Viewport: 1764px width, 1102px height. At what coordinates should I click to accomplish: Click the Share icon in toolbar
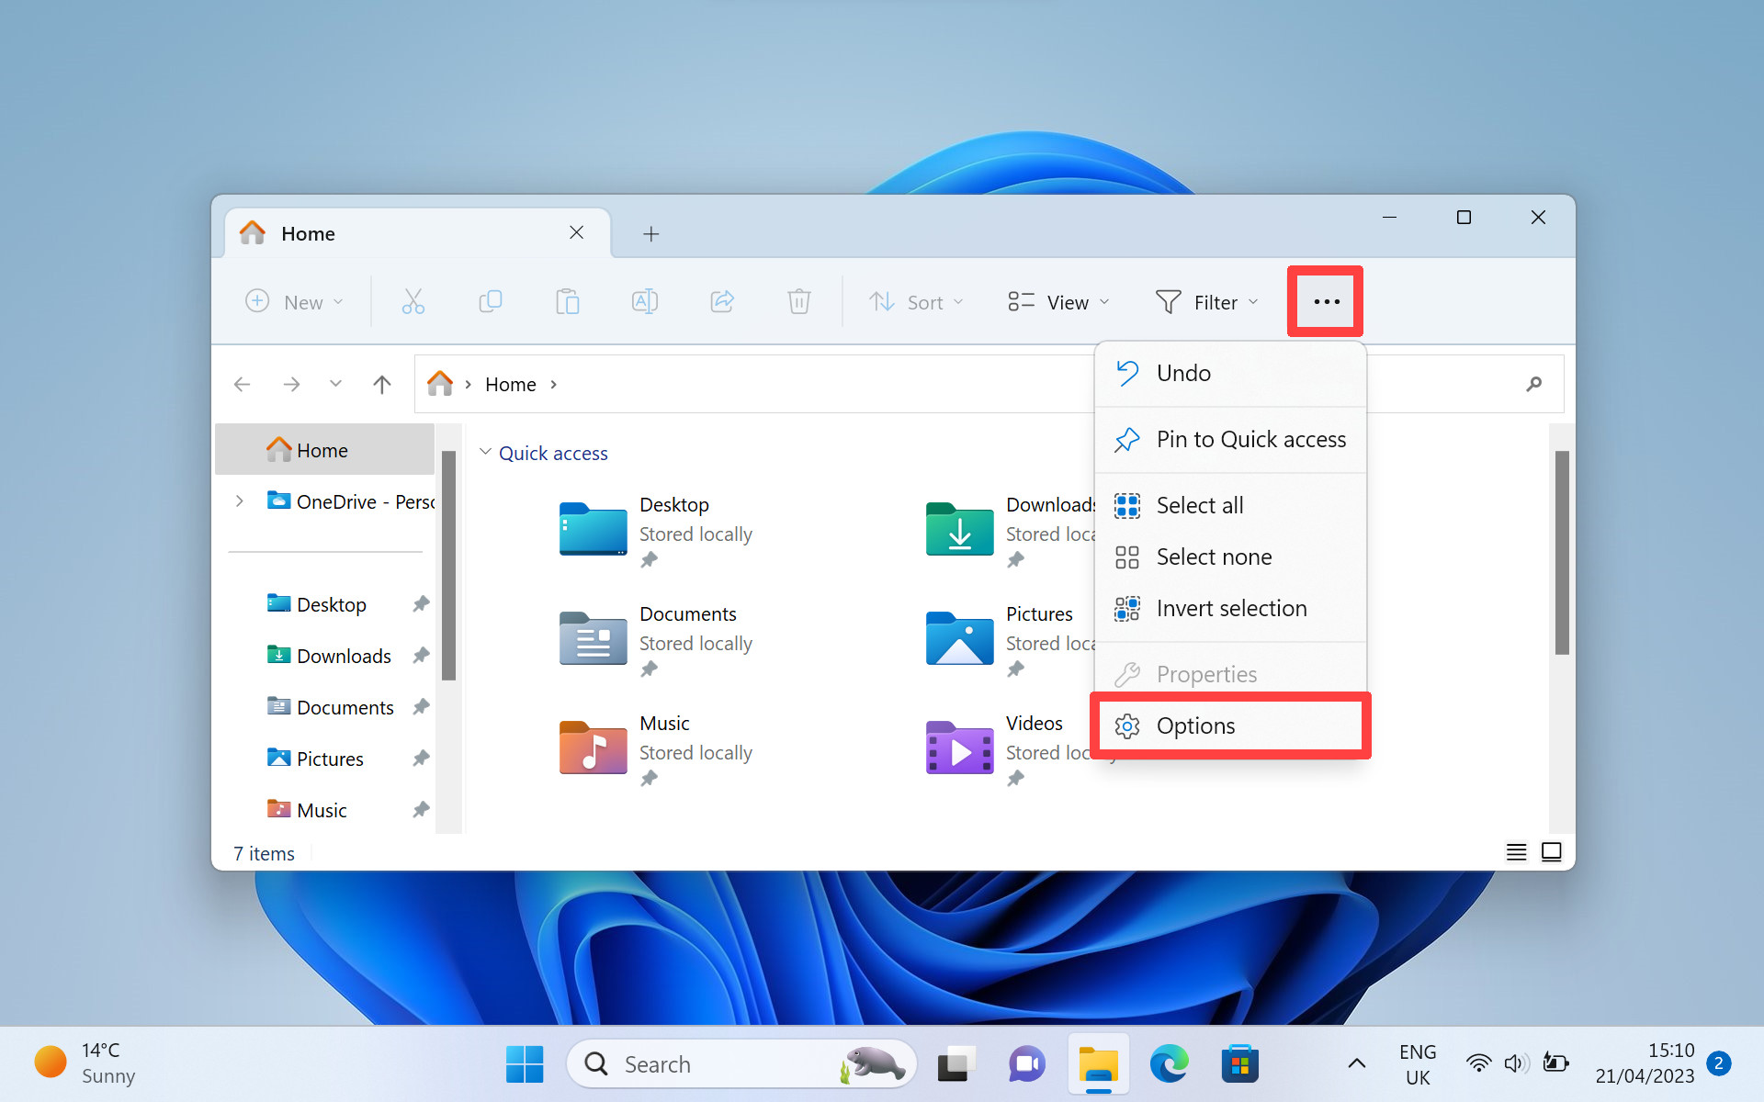point(721,302)
